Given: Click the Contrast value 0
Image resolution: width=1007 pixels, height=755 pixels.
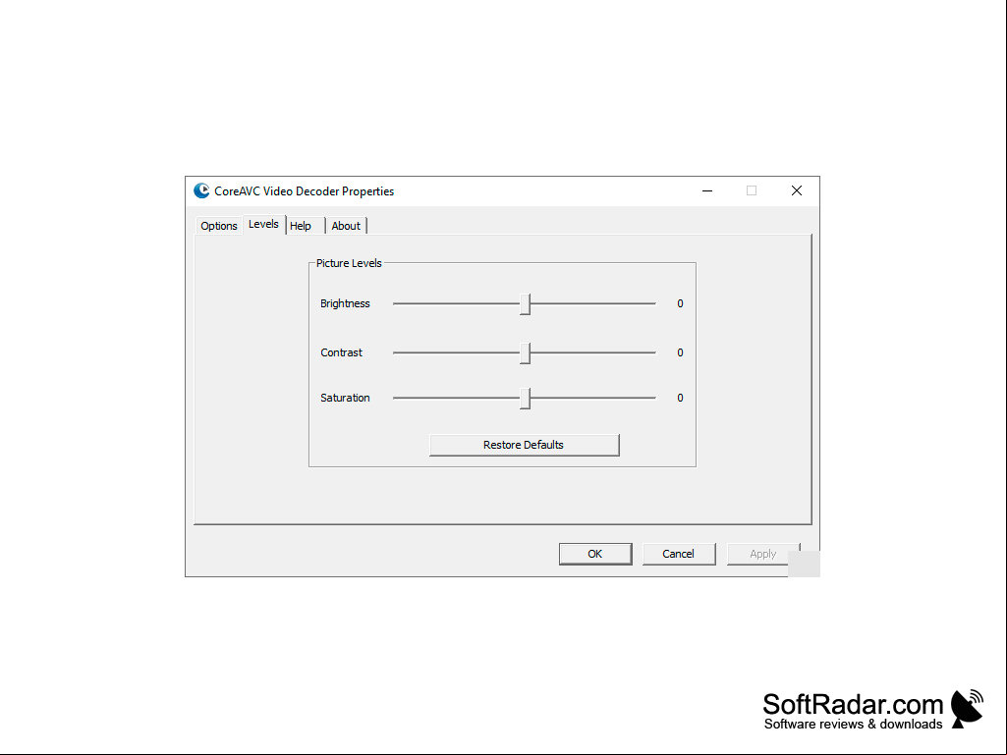Looking at the screenshot, I should [x=680, y=352].
